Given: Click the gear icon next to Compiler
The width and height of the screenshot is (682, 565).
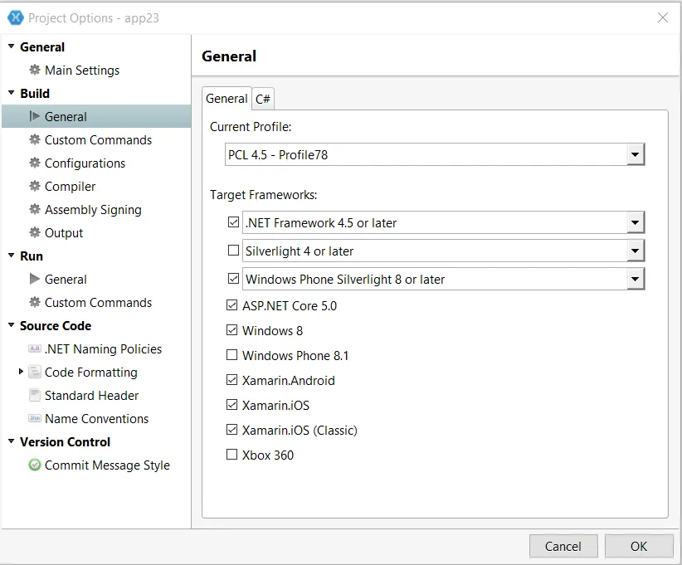Looking at the screenshot, I should [35, 187].
